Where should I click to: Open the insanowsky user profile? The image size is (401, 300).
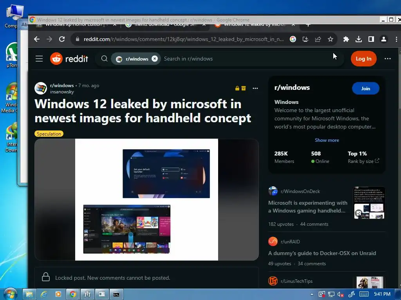62,92
